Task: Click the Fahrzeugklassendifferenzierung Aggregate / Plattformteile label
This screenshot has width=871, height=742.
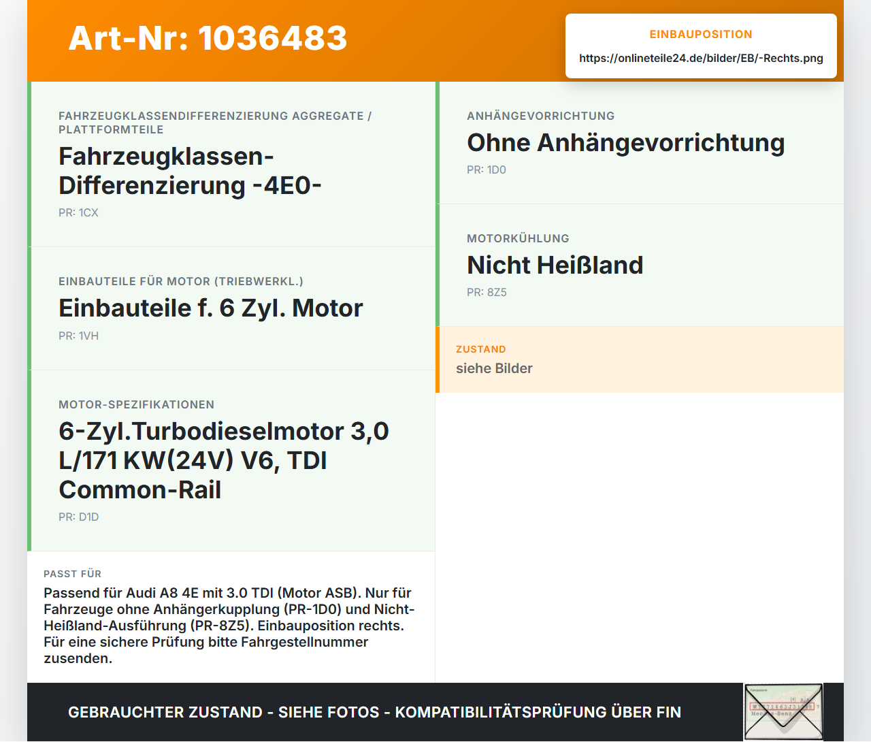Action: (215, 123)
